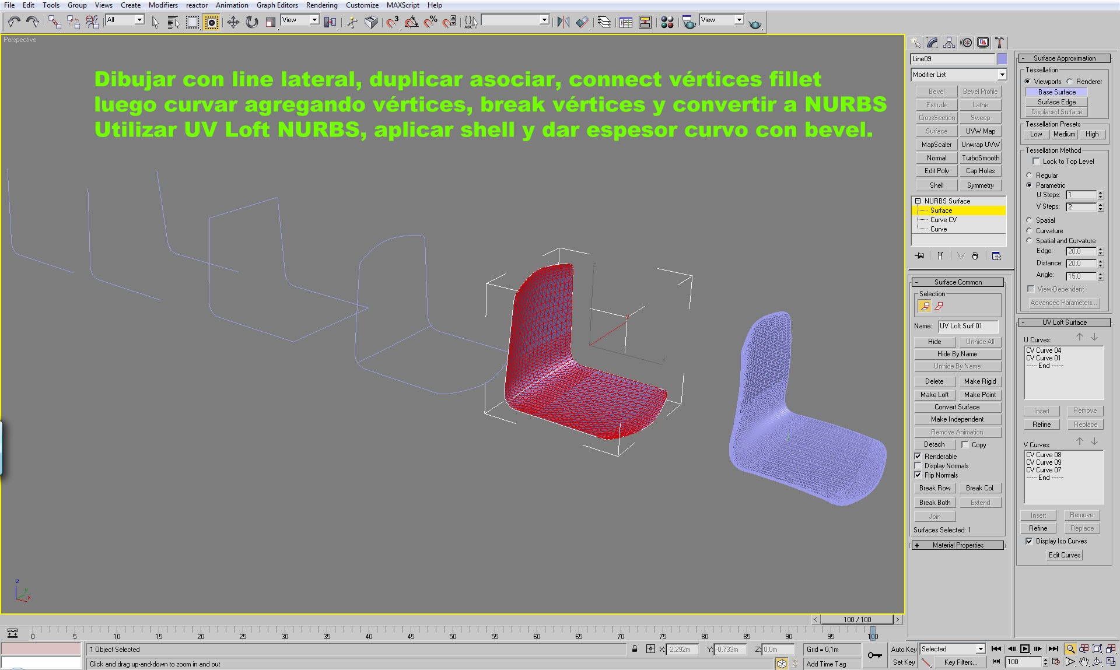
Task: Click the Convert Surface button
Action: point(957,407)
